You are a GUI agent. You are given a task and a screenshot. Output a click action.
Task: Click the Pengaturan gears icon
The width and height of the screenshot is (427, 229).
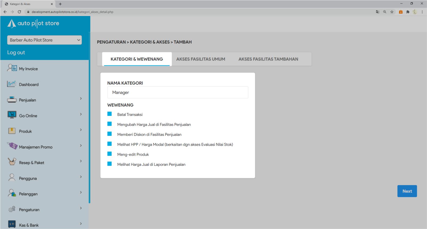coord(12,209)
